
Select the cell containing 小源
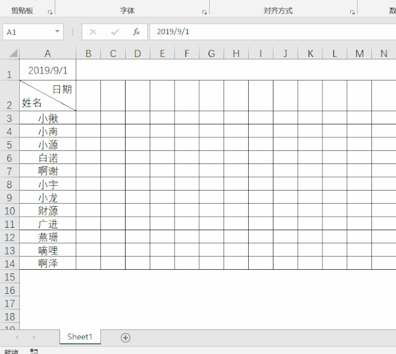pyautogui.click(x=48, y=144)
